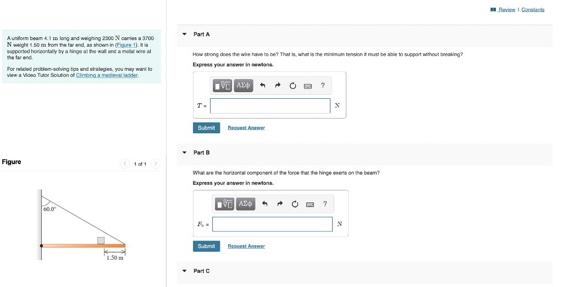Image resolution: width=563 pixels, height=287 pixels.
Task: Go to next figure arrow
Action: click(x=155, y=164)
